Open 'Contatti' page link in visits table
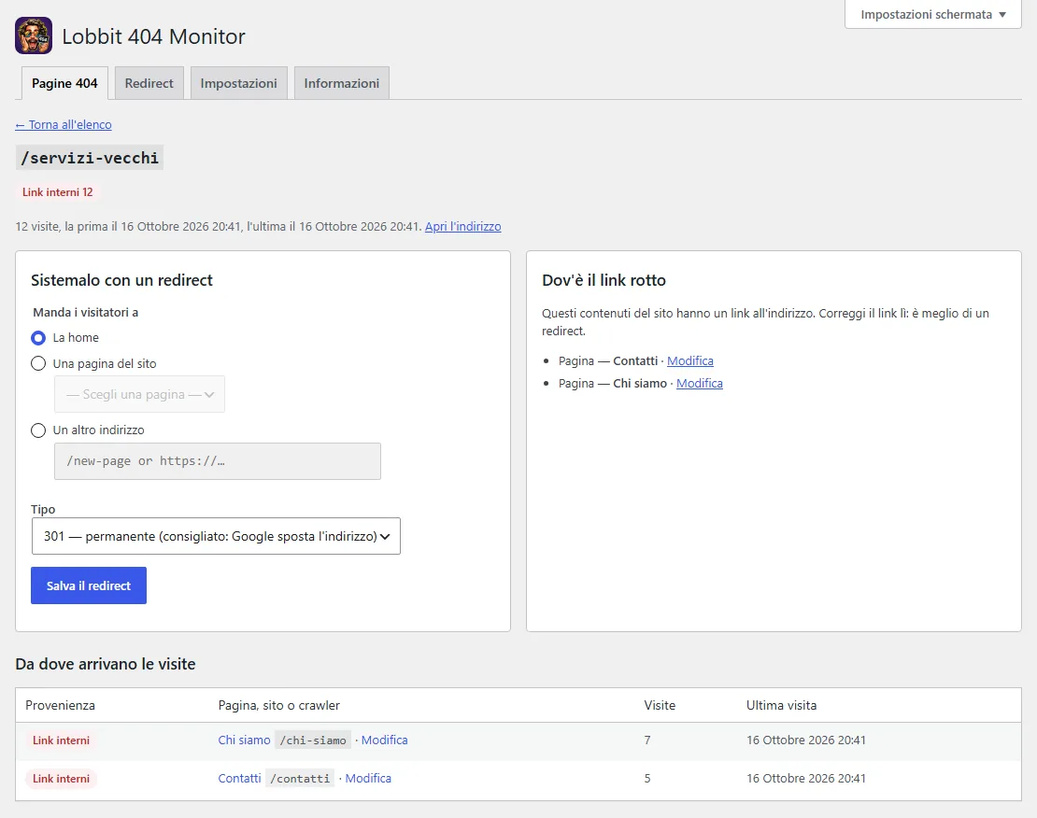The image size is (1037, 818). coord(239,779)
